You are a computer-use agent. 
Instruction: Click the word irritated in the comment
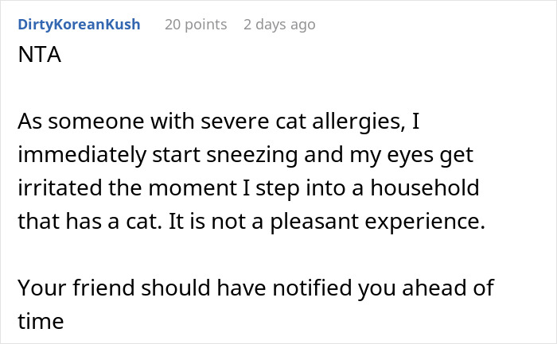coord(60,188)
